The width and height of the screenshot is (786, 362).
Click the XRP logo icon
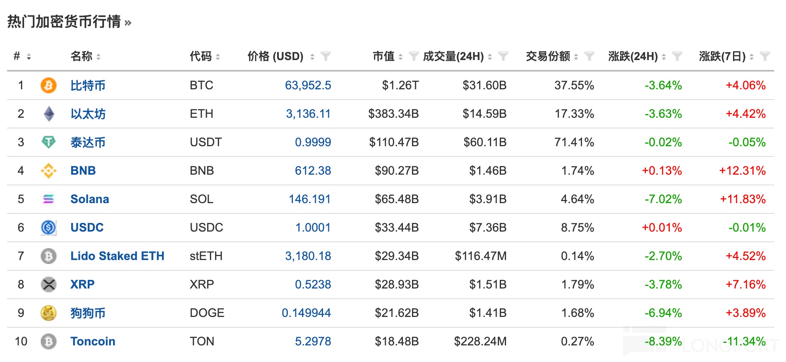tap(49, 285)
